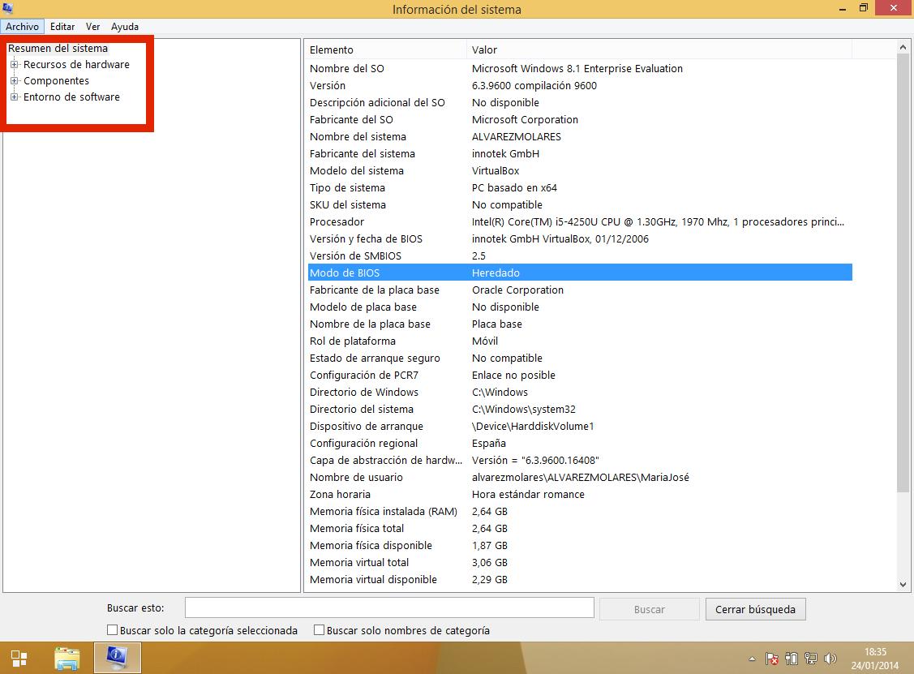This screenshot has height=674, width=914.
Task: Open the network tray icon
Action: pos(810,659)
